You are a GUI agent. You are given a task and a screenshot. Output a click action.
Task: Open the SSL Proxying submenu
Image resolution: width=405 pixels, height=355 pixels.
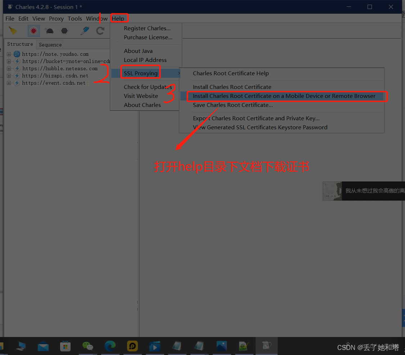(146, 73)
